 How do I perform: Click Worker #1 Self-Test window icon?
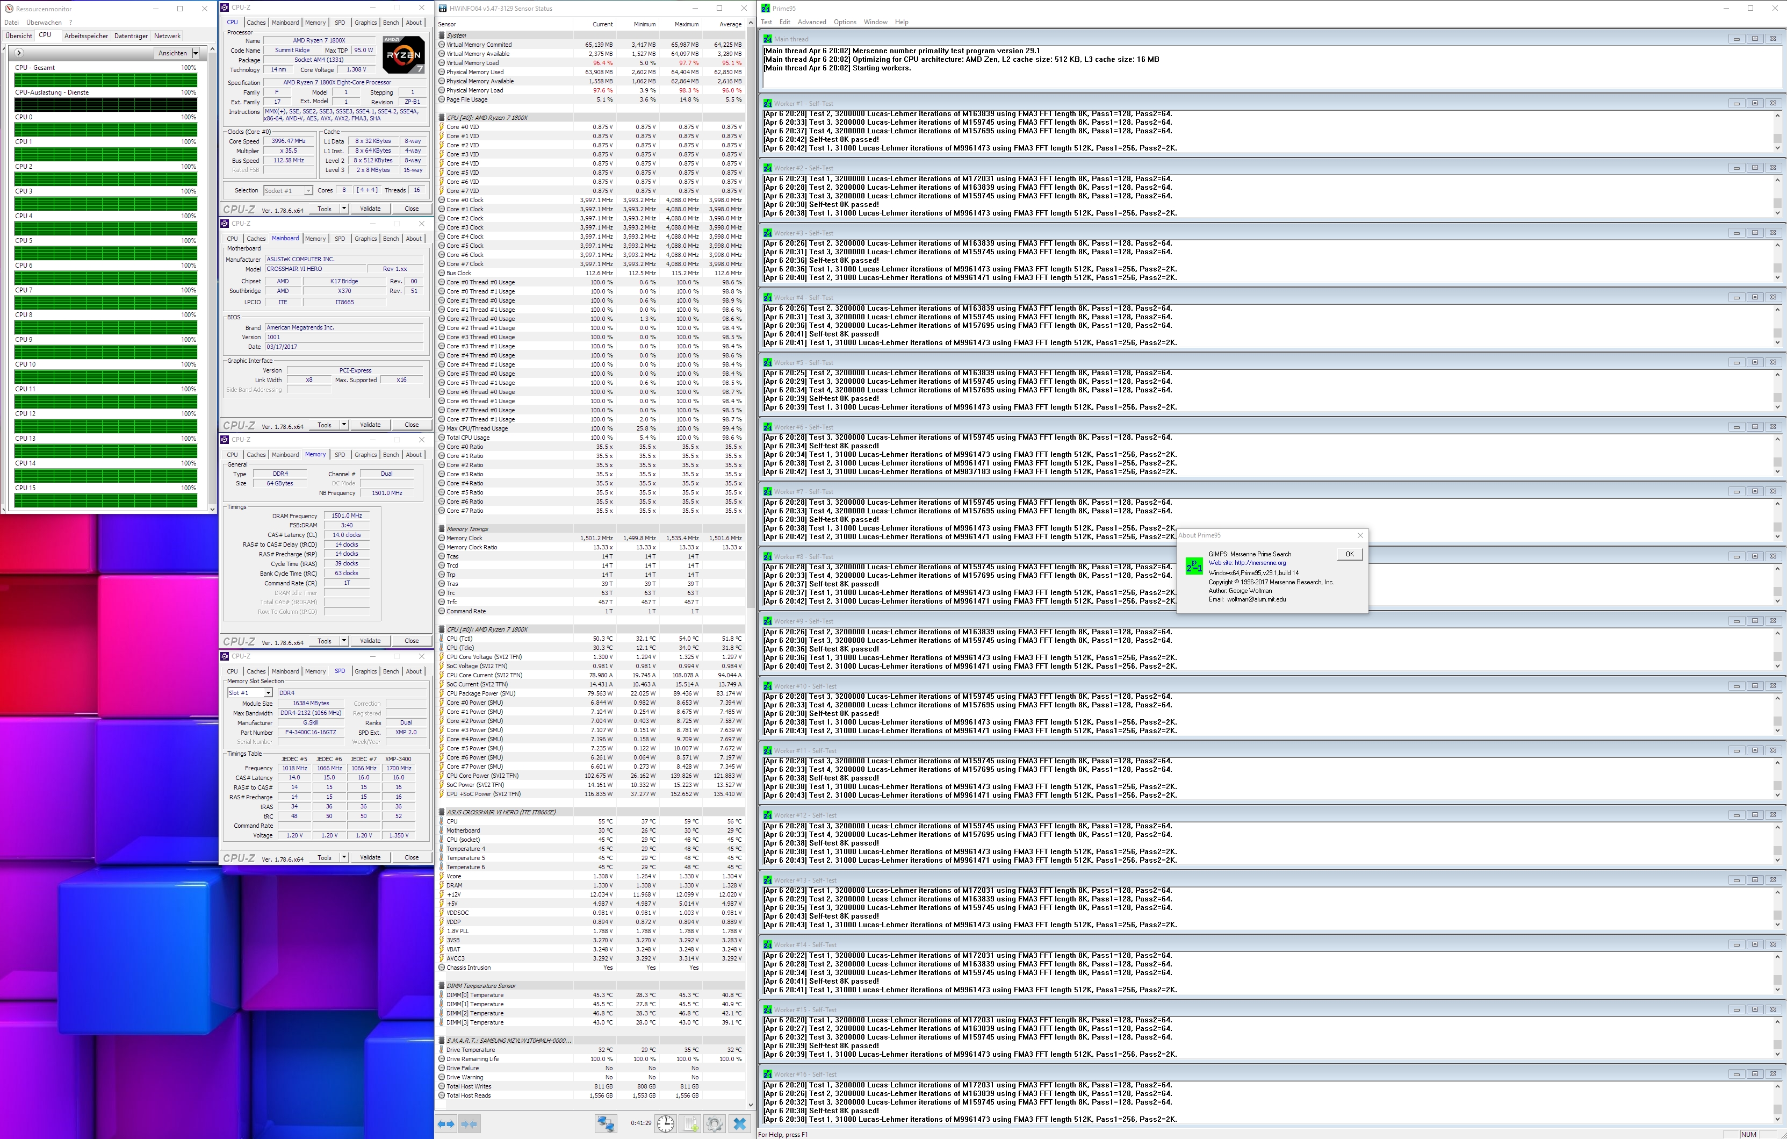[767, 103]
